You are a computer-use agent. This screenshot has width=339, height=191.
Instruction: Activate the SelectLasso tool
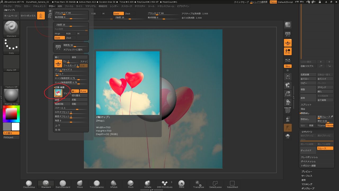[215, 184]
